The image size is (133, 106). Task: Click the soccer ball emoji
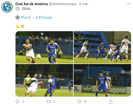coord(18,17)
